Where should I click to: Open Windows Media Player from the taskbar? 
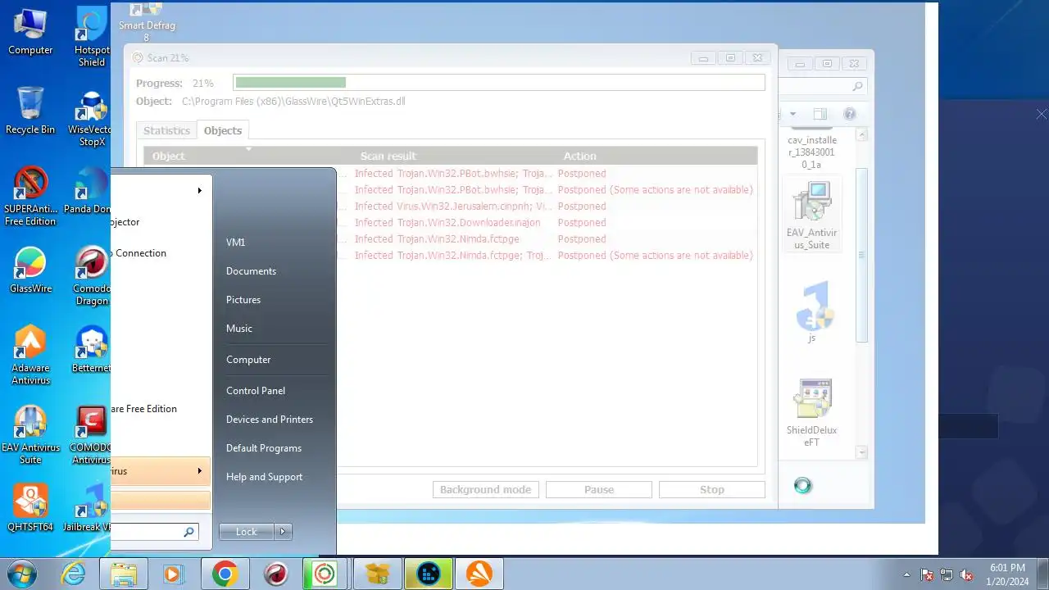(173, 574)
